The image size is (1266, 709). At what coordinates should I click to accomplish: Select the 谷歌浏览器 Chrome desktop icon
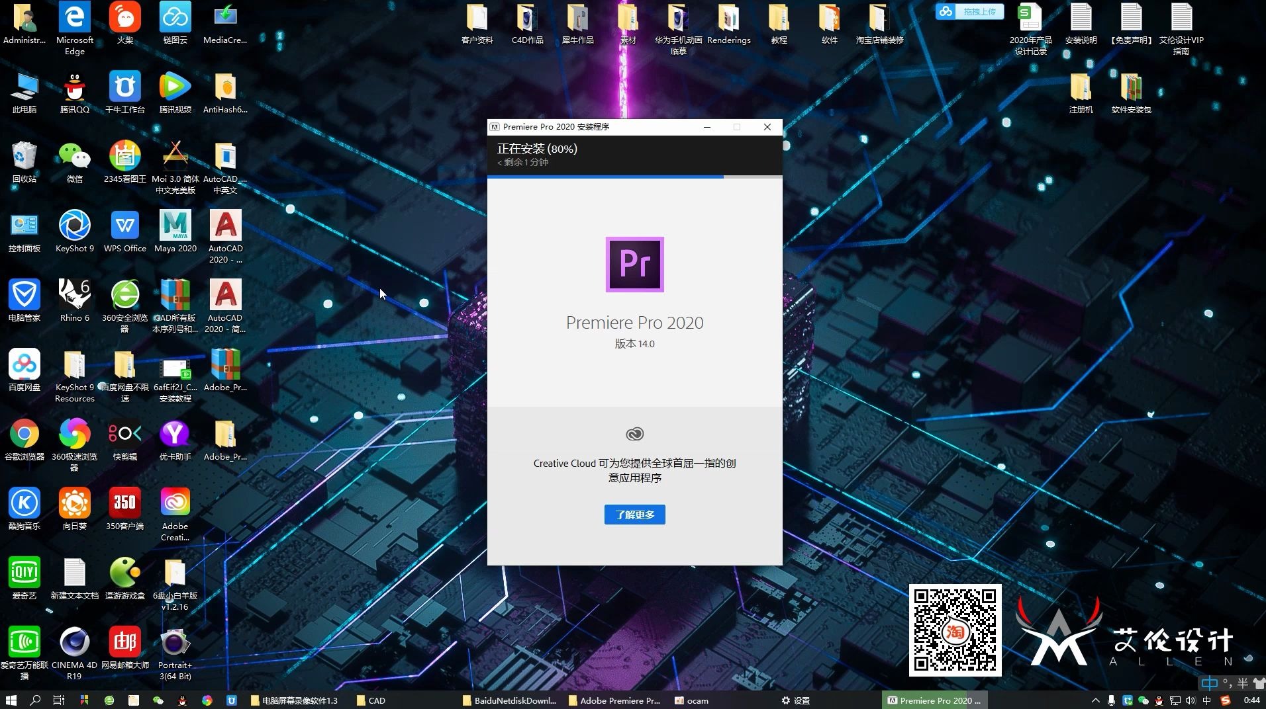24,440
